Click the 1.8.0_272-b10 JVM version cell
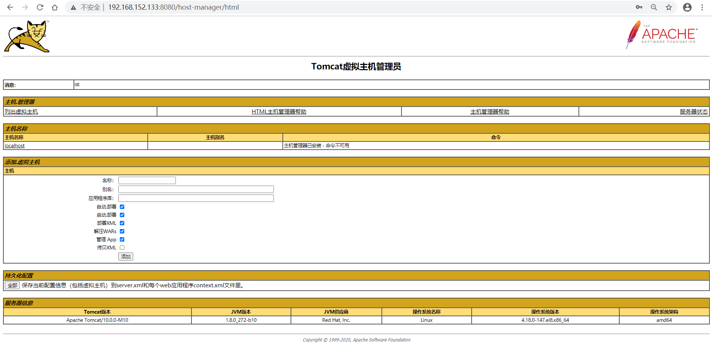Image resolution: width=712 pixels, height=350 pixels. tap(241, 320)
